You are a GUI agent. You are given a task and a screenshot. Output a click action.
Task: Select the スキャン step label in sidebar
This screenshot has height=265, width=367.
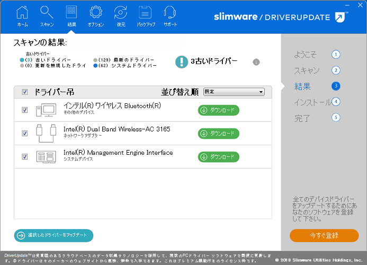pyautogui.click(x=307, y=70)
